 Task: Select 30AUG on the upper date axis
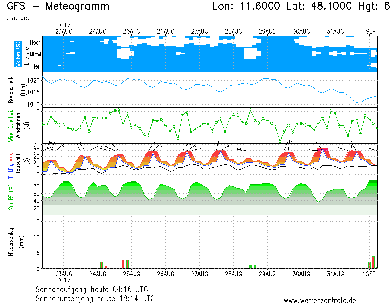301,32
